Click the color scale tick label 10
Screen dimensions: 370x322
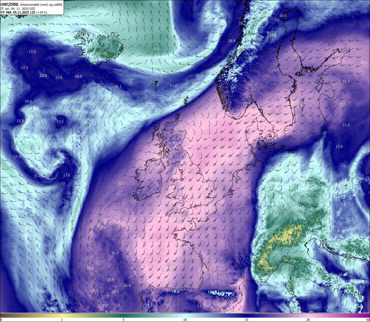tap(185, 320)
